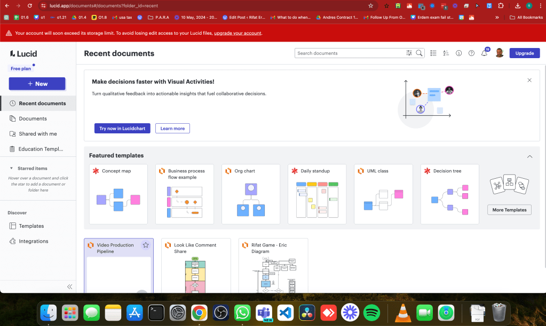
Task: Open search filter options icon
Action: tap(409, 53)
